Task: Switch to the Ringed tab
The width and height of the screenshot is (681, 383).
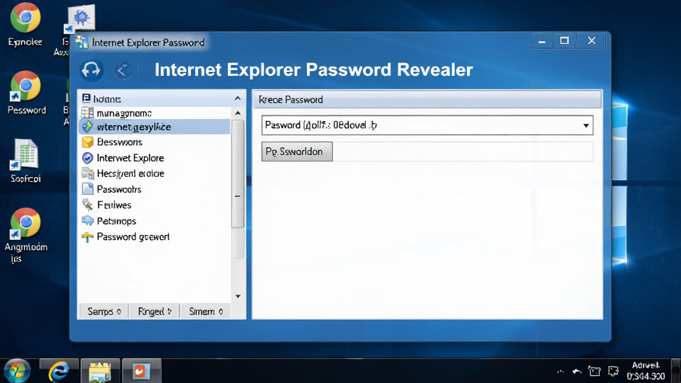Action: click(x=154, y=311)
